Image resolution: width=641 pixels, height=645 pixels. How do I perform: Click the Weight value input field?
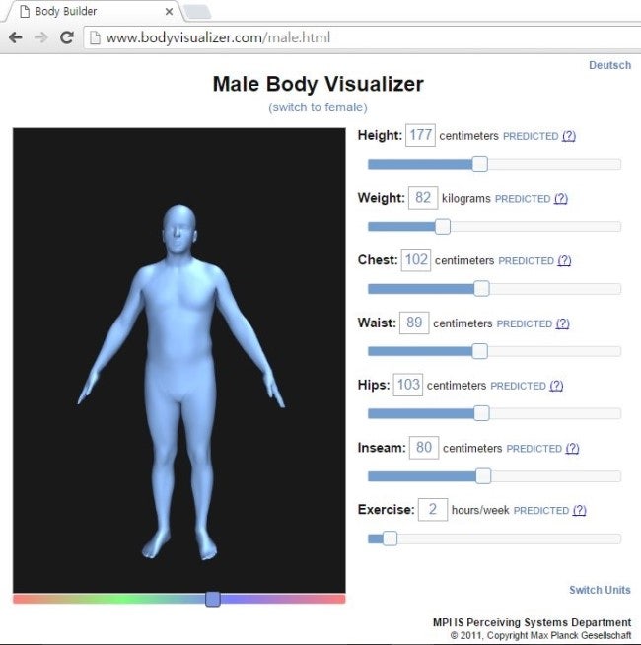pos(422,198)
